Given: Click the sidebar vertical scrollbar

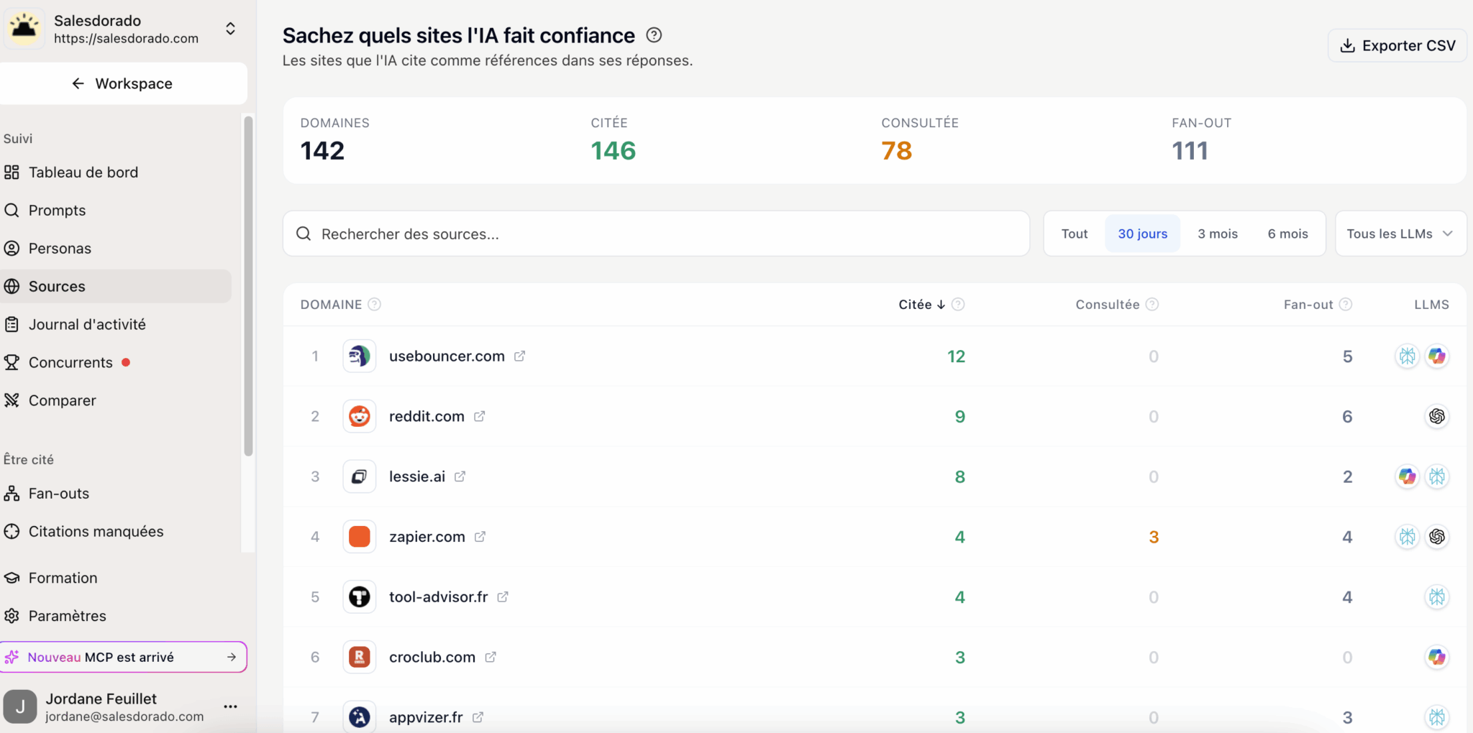Looking at the screenshot, I should tap(248, 286).
